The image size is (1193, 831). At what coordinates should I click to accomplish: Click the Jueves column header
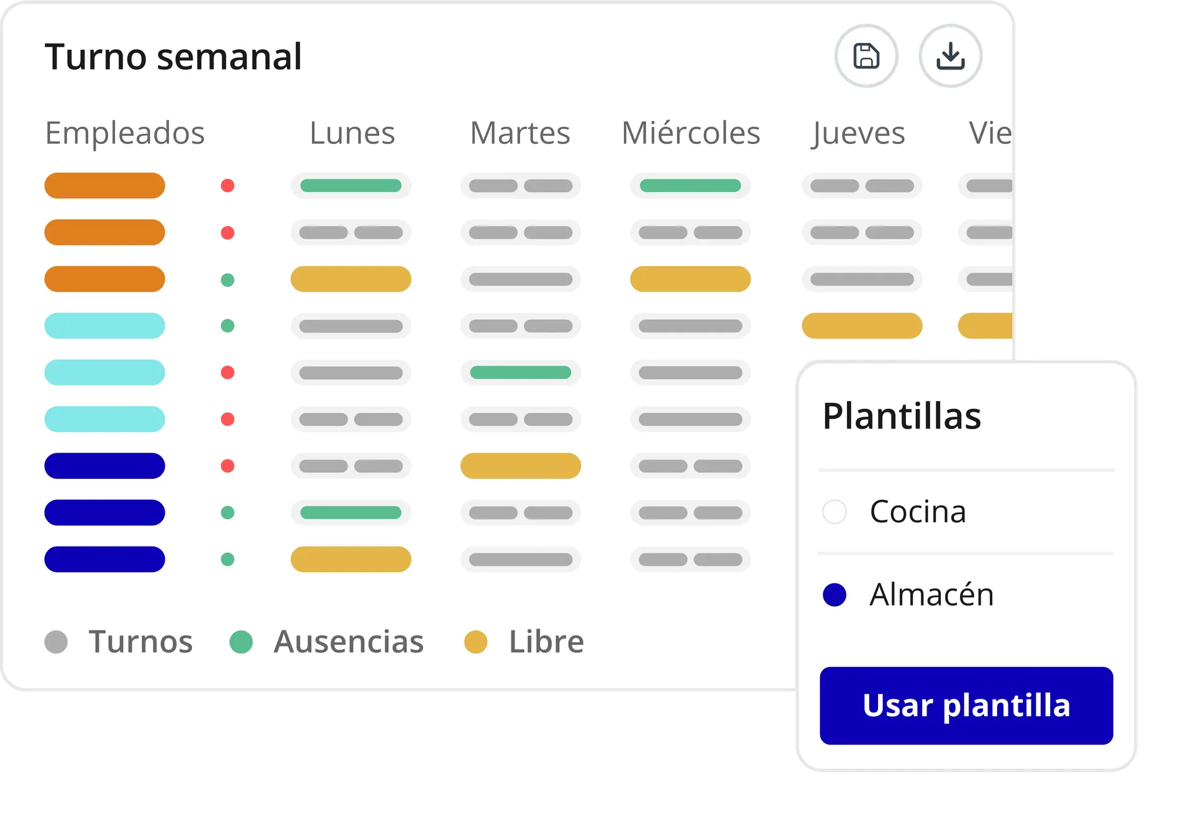point(859,134)
